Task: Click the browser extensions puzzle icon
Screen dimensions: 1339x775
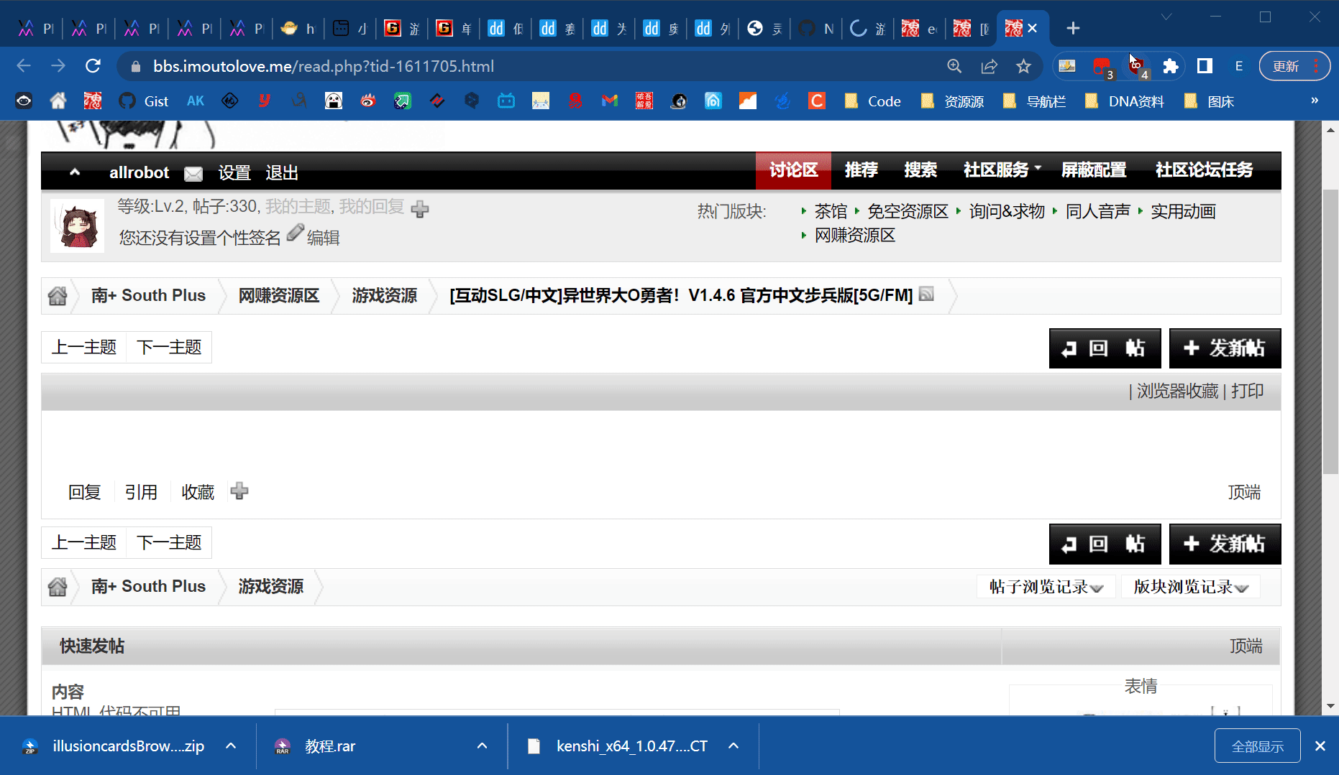Action: (1171, 66)
